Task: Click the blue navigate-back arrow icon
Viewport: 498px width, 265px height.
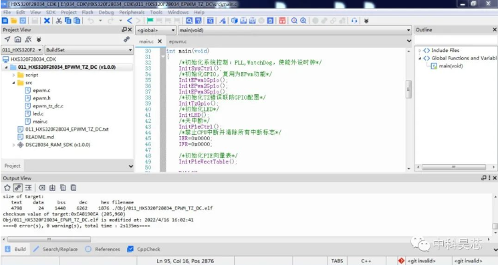Action: click(x=130, y=21)
